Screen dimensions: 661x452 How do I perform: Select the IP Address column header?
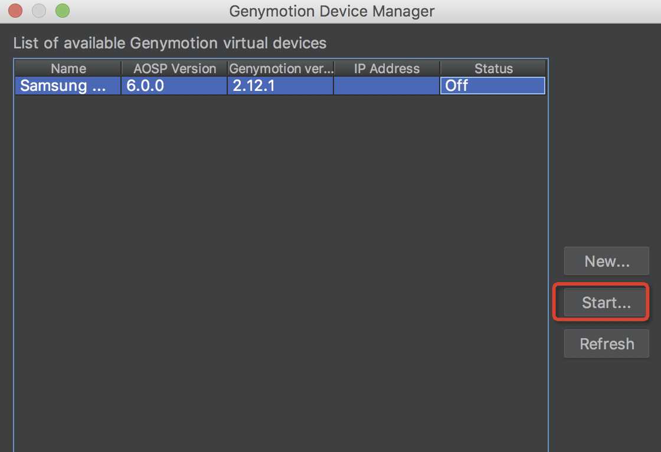(x=387, y=68)
